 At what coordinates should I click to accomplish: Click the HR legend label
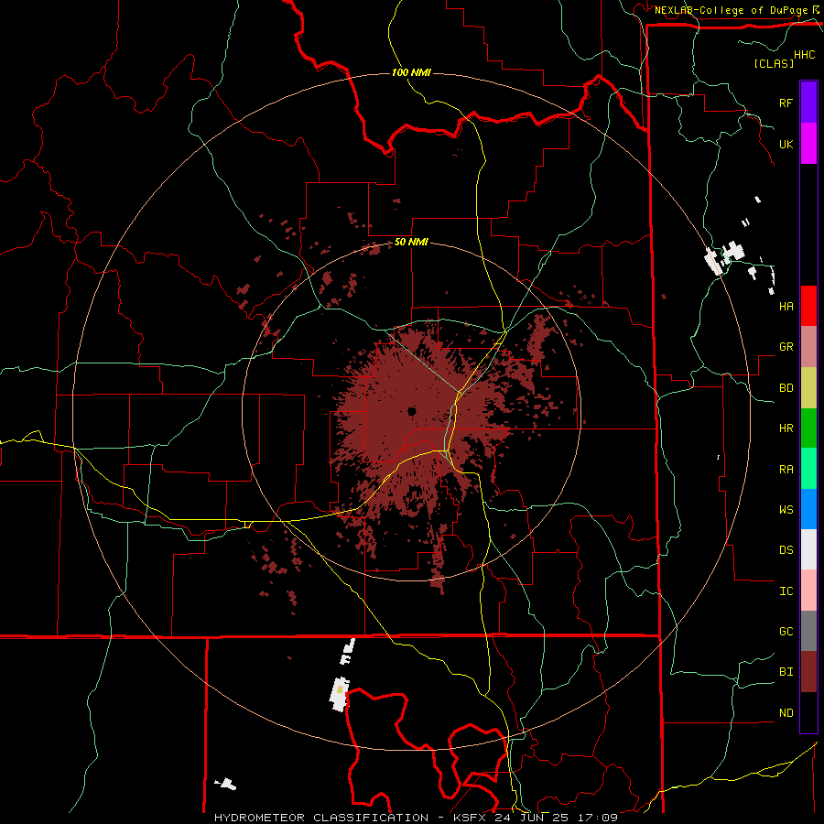[x=786, y=428]
